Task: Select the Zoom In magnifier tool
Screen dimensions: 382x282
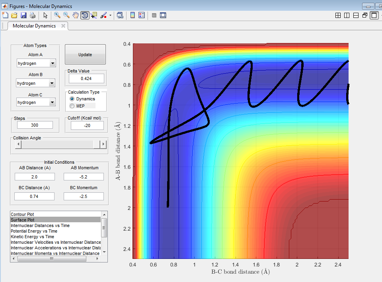Action: 57,16
